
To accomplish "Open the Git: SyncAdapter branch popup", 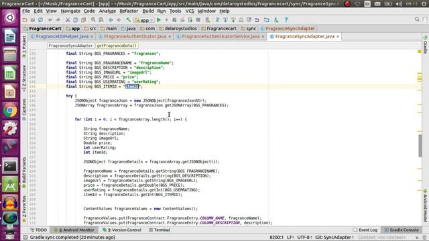I will [x=334, y=237].
